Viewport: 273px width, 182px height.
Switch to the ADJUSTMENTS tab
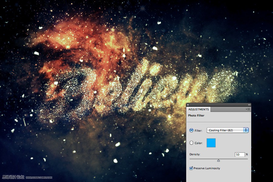pyautogui.click(x=198, y=109)
